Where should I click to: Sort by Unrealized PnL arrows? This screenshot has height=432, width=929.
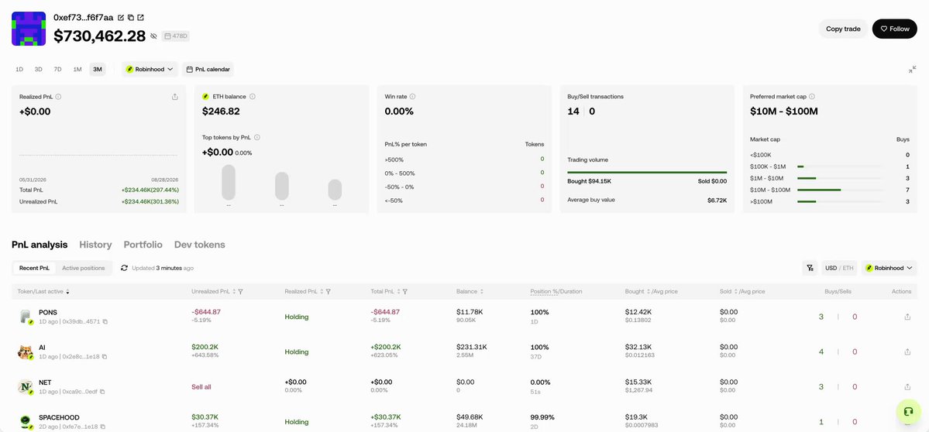pos(234,292)
